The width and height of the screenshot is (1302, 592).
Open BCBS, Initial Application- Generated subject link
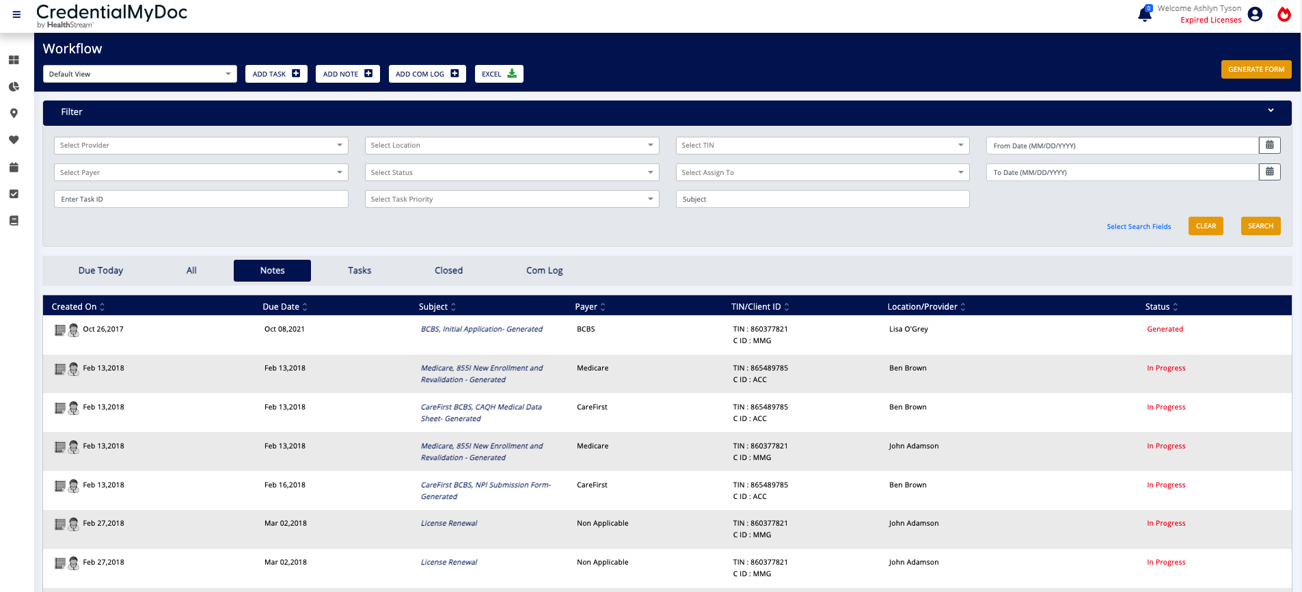[482, 329]
